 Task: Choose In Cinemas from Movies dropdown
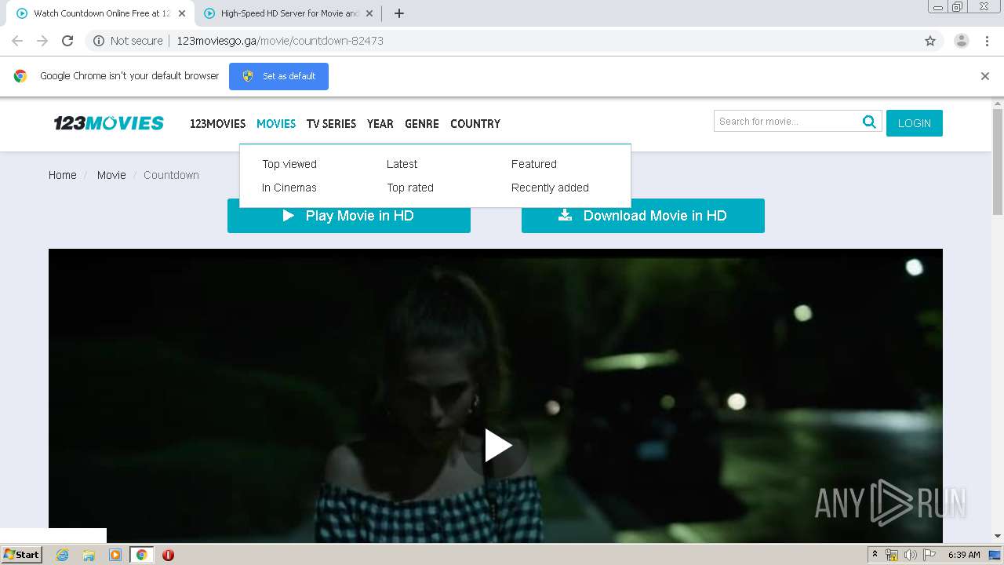[x=289, y=188]
